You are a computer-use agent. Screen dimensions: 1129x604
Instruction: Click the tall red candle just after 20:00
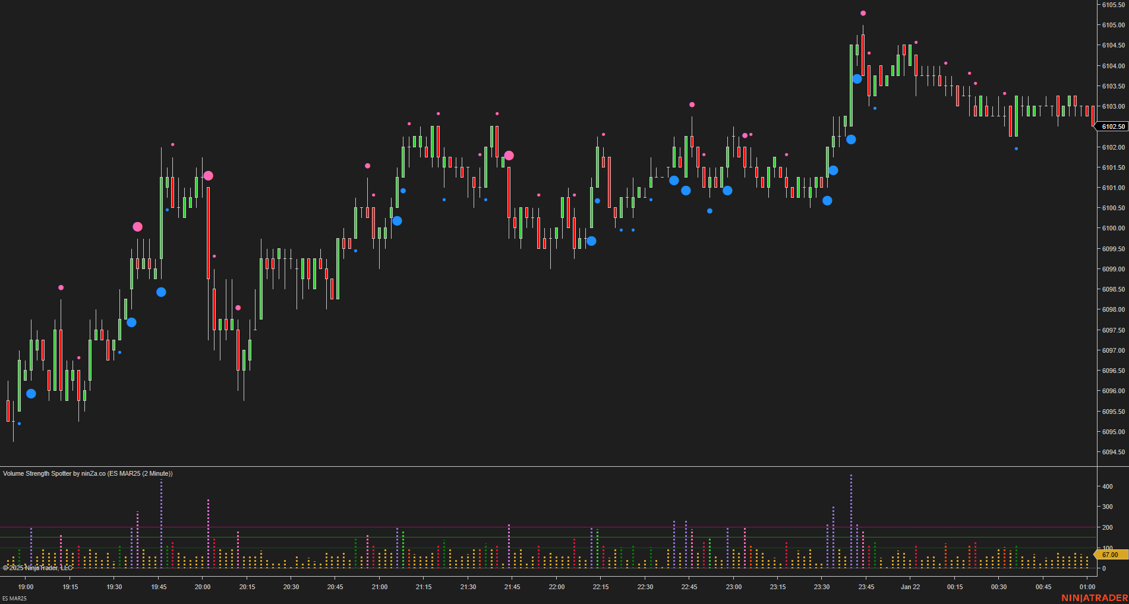pos(209,232)
